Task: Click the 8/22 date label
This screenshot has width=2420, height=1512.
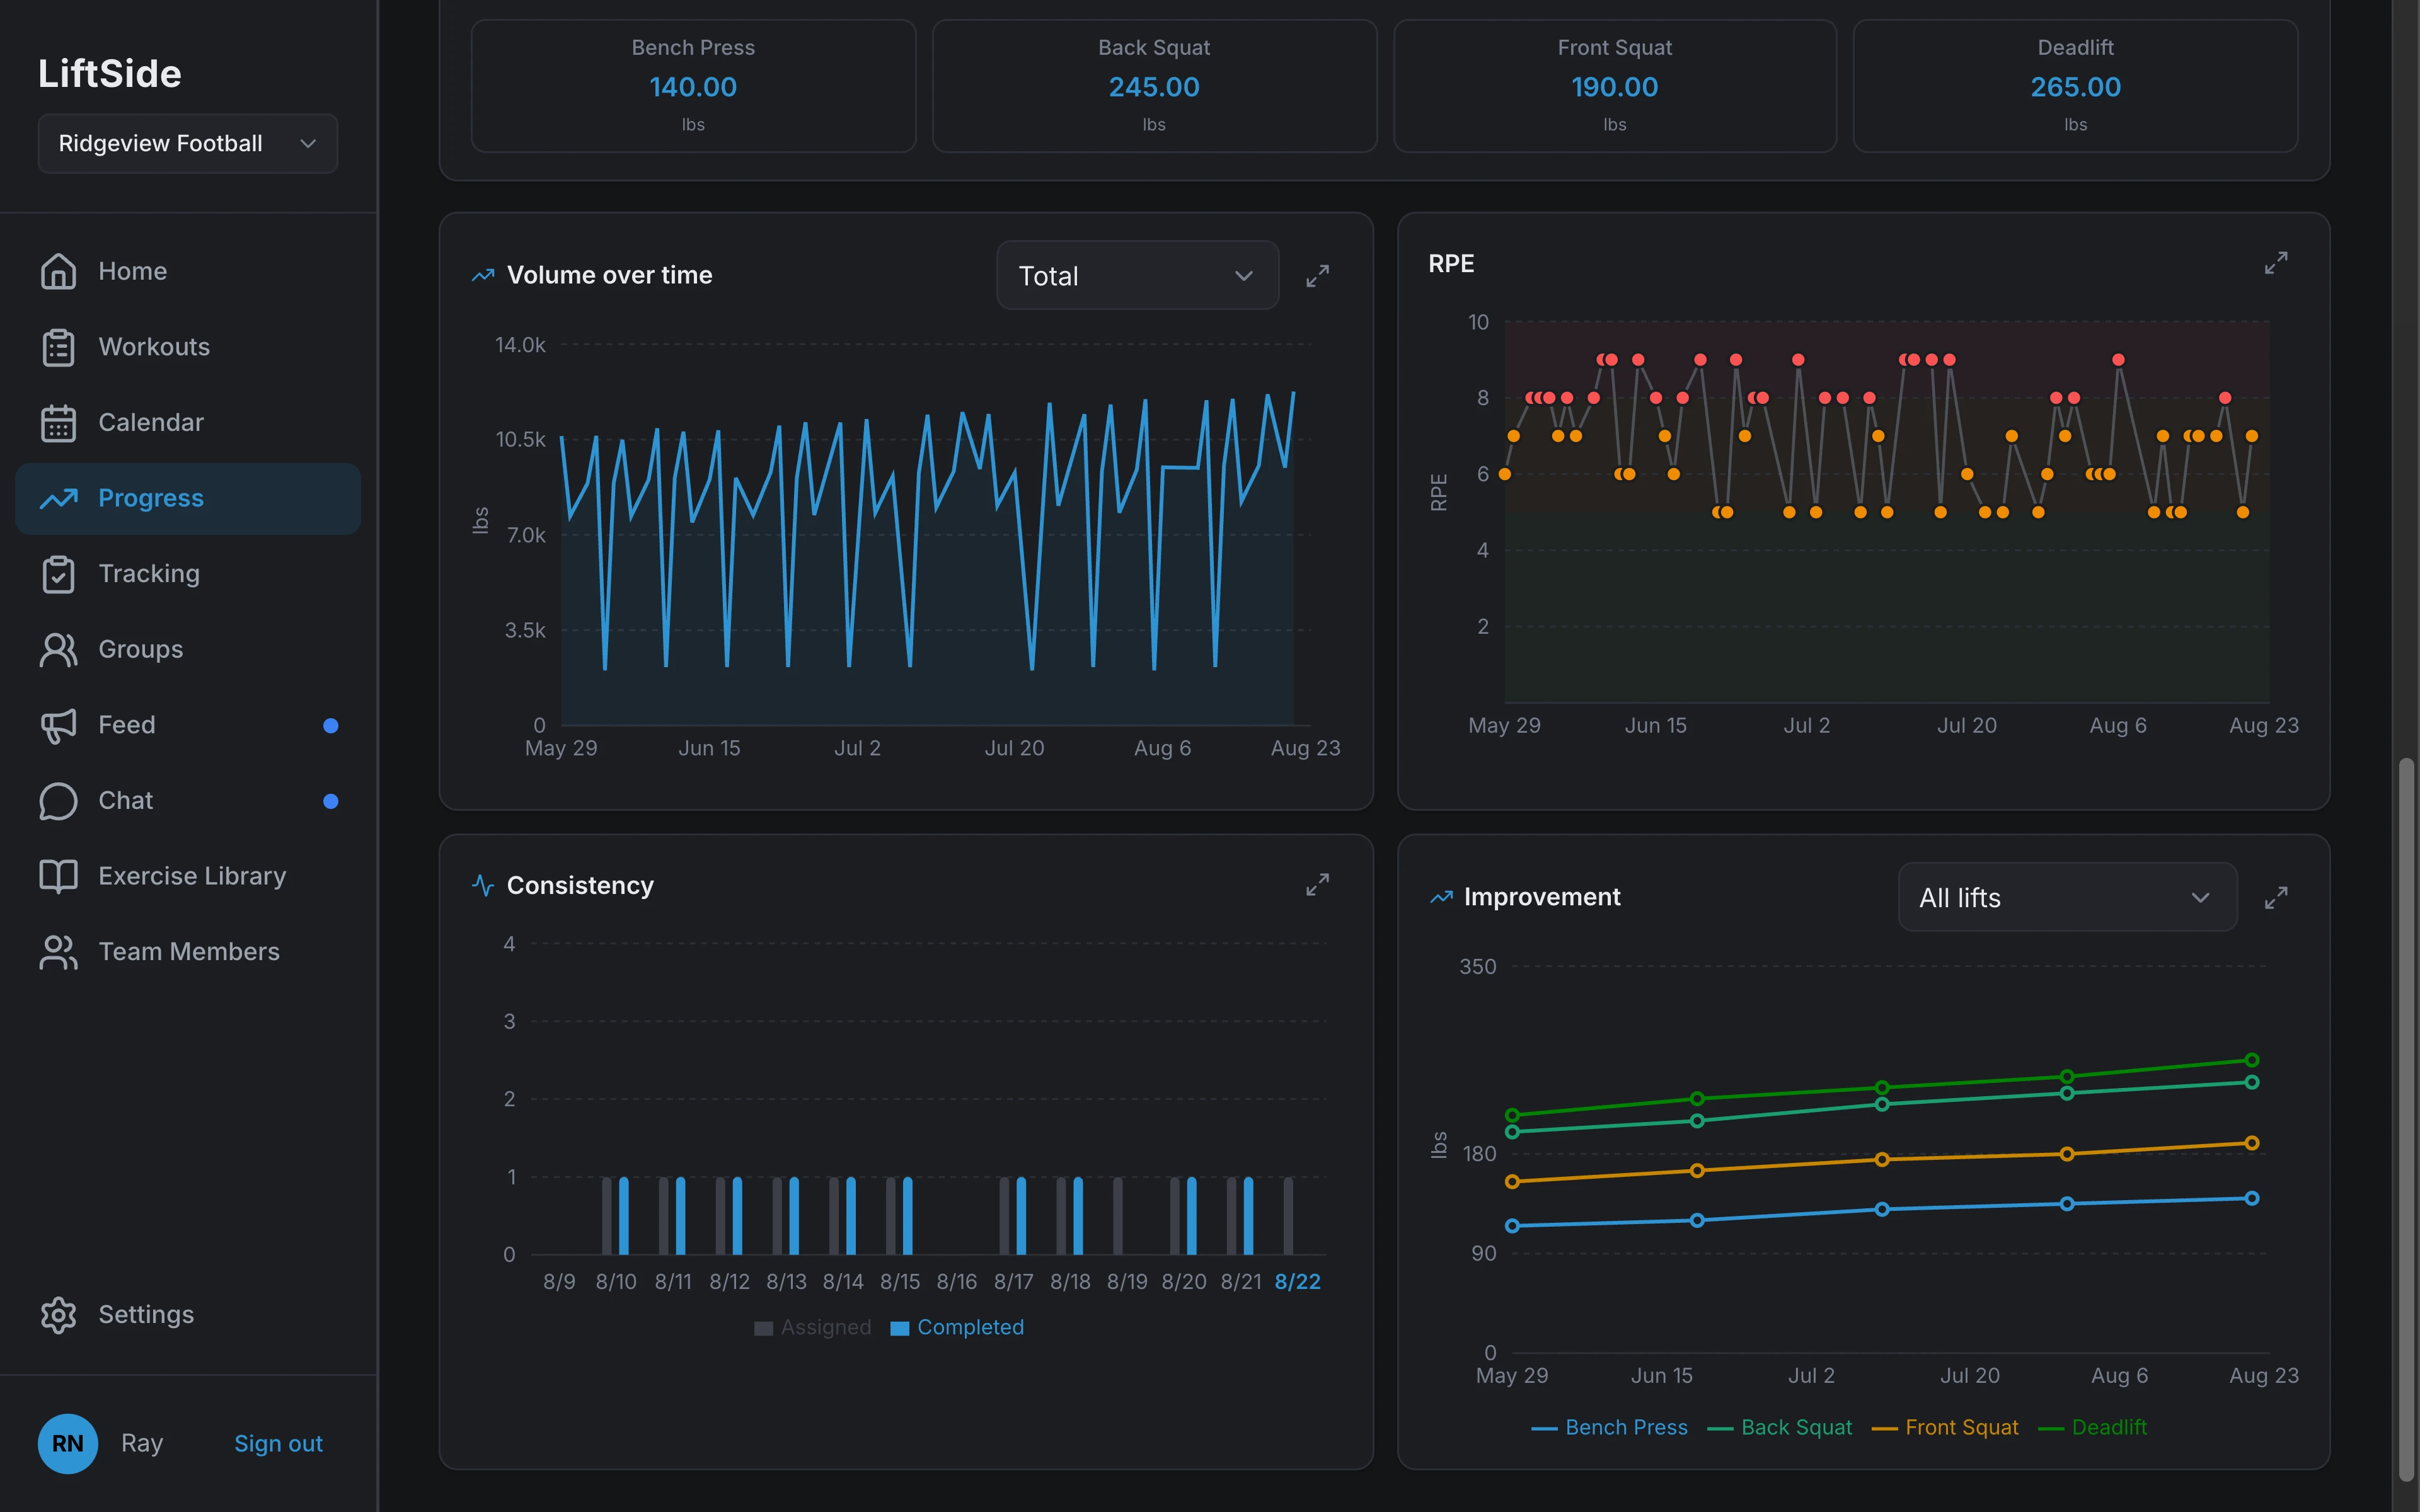Action: [1297, 1282]
